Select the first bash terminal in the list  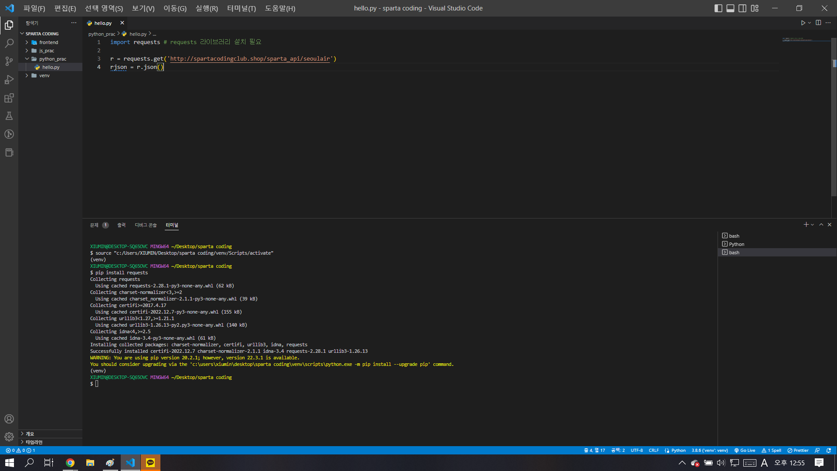point(777,236)
